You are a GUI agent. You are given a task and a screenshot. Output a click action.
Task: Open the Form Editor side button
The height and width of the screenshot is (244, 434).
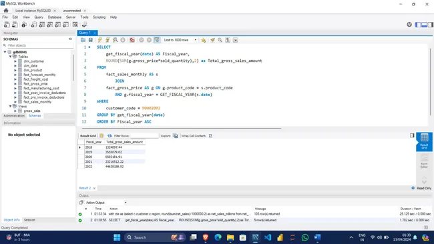(x=424, y=161)
